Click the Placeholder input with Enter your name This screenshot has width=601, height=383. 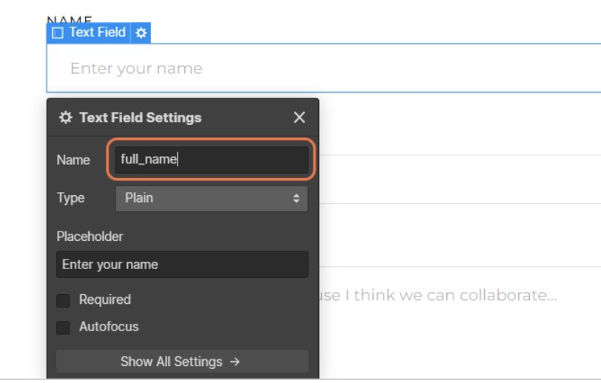[x=182, y=265]
